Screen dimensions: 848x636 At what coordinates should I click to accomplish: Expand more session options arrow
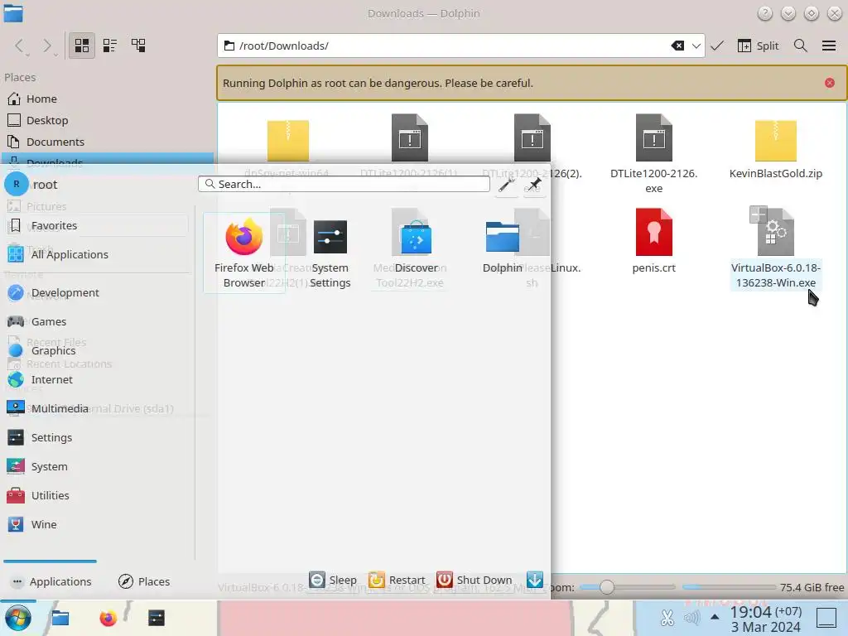click(x=535, y=580)
